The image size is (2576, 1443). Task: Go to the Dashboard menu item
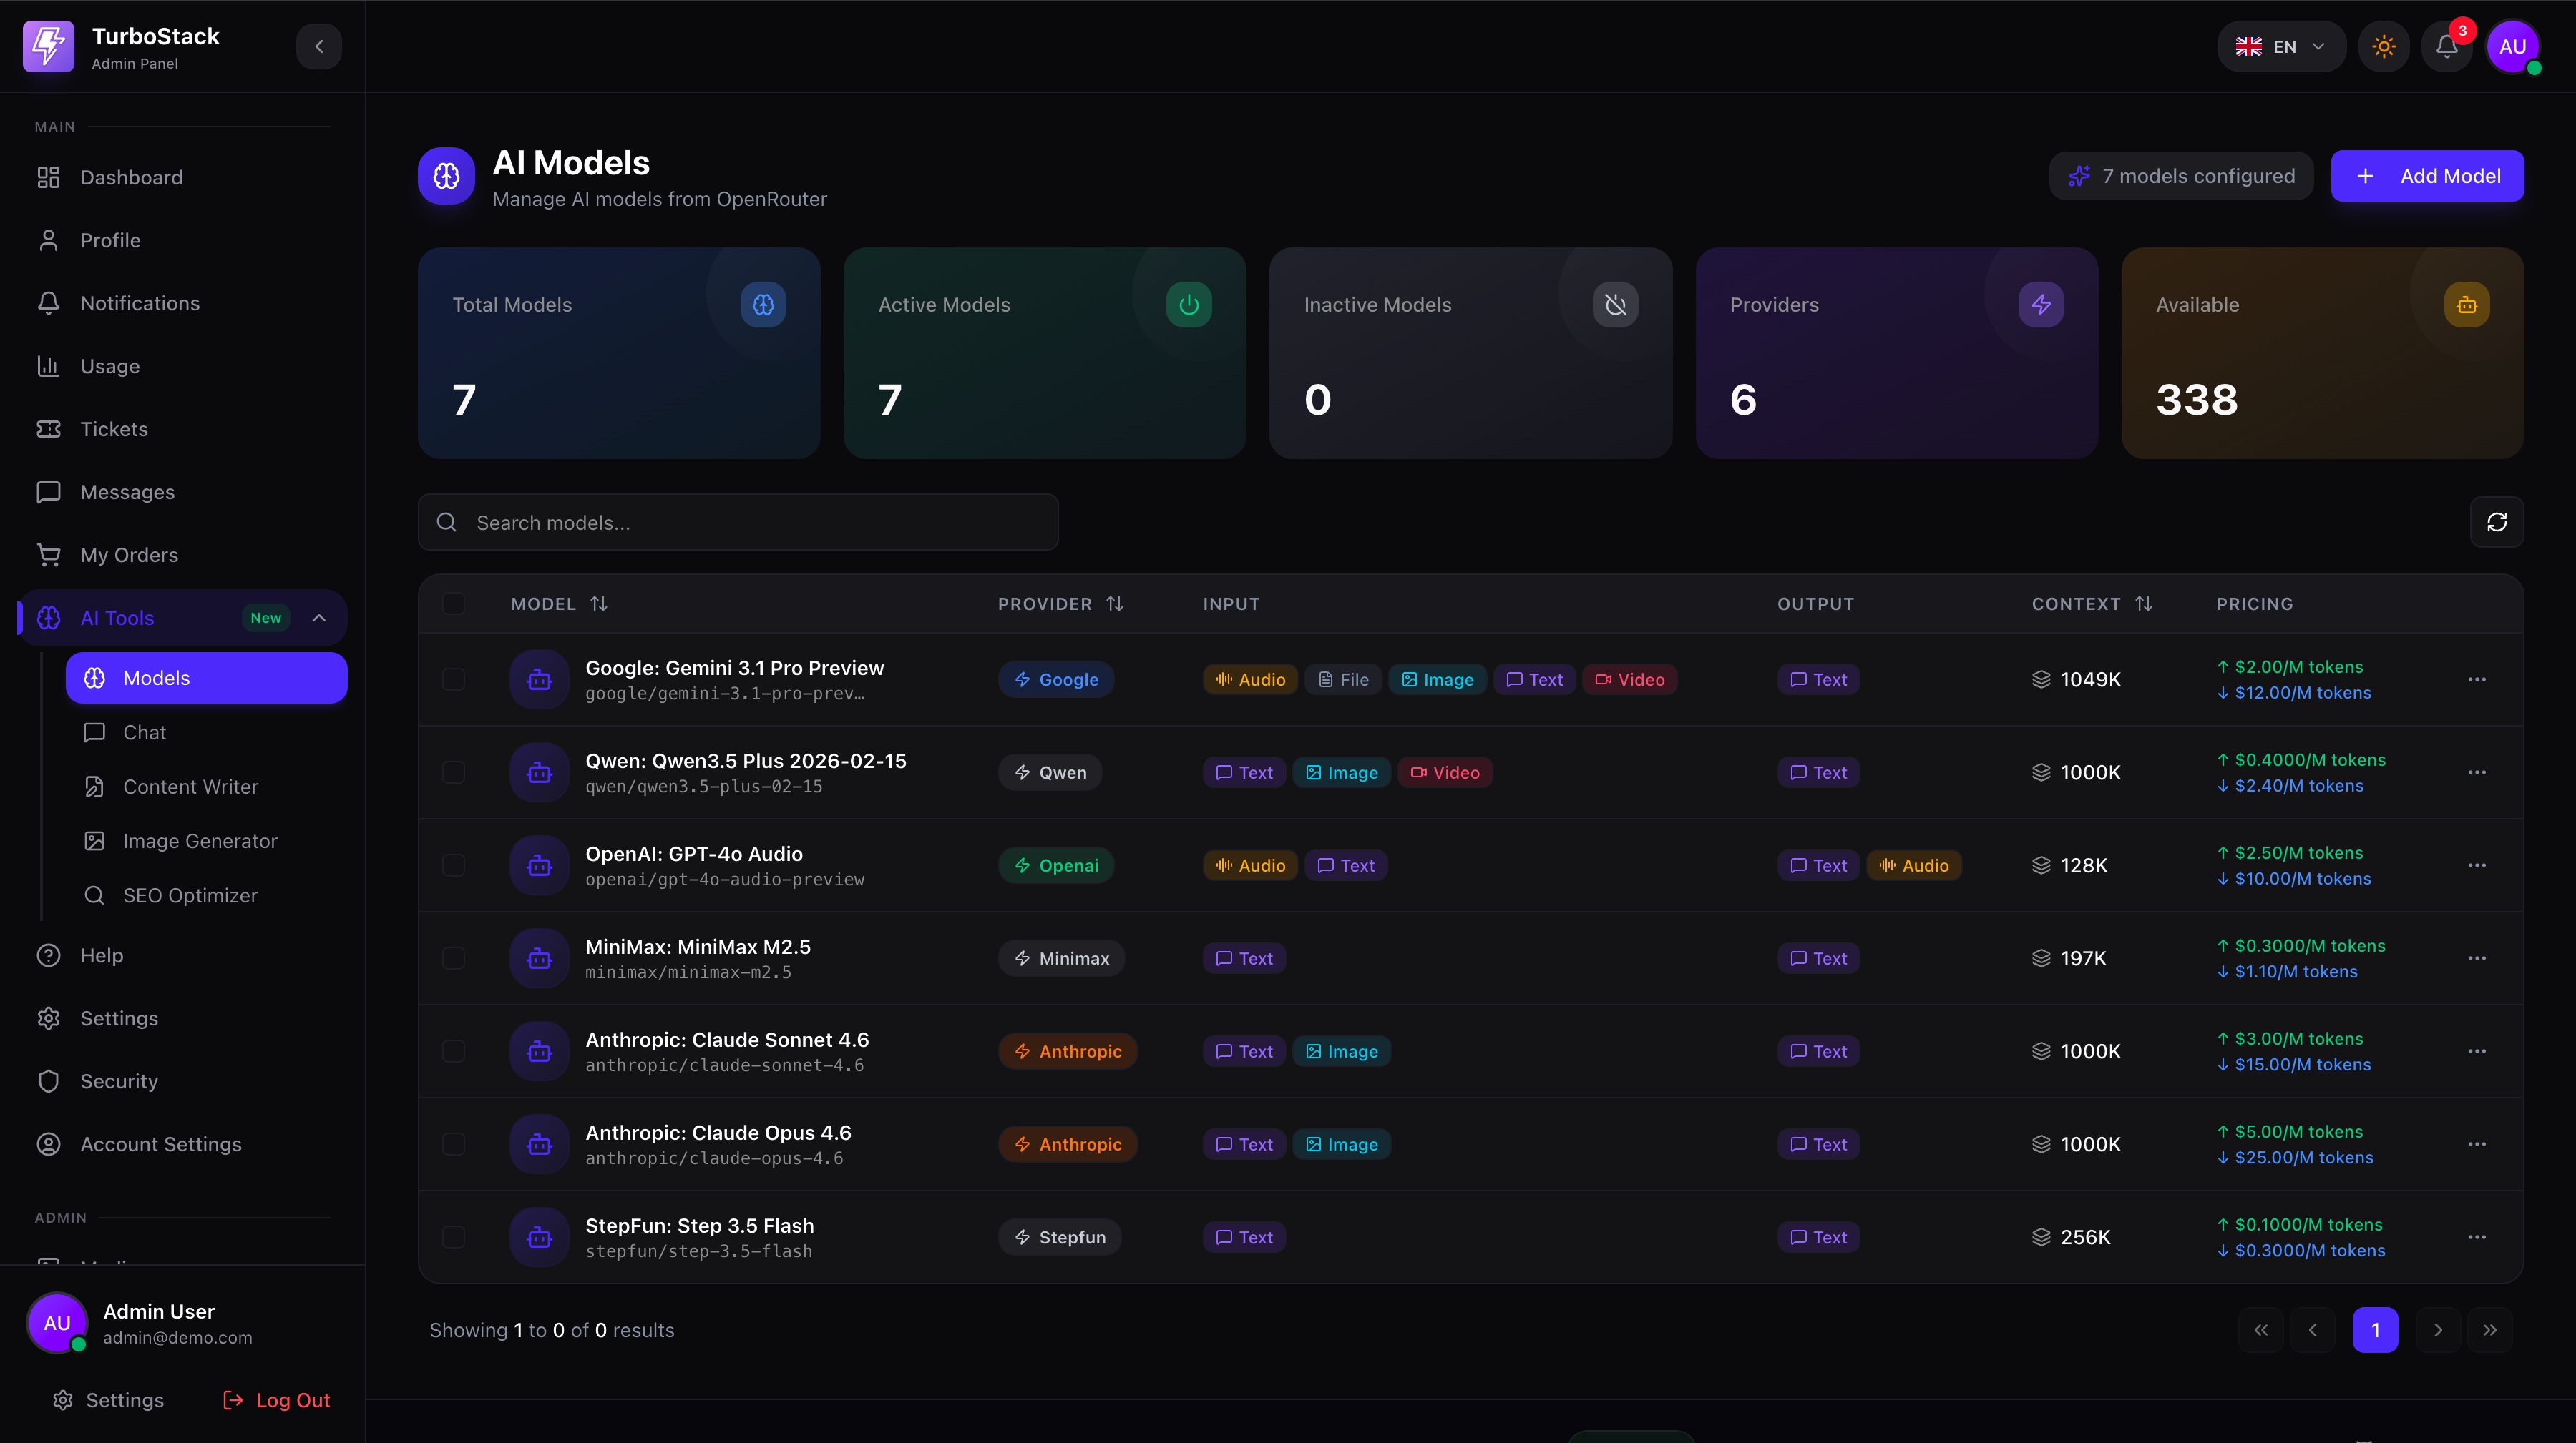pyautogui.click(x=131, y=177)
